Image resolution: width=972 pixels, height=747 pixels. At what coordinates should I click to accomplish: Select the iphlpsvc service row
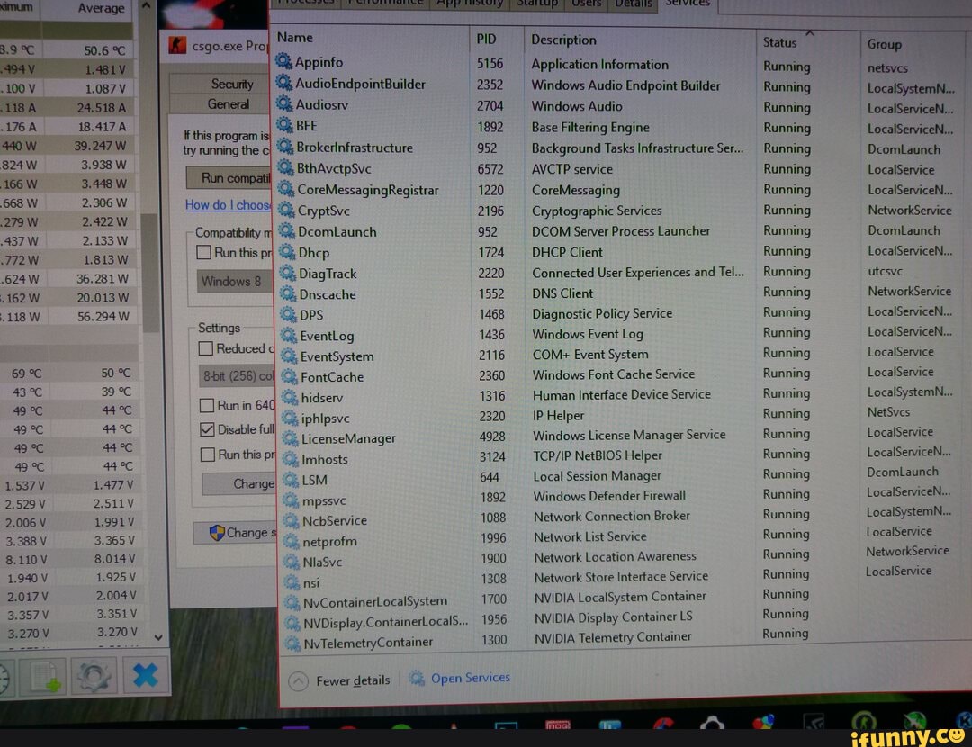point(620,416)
